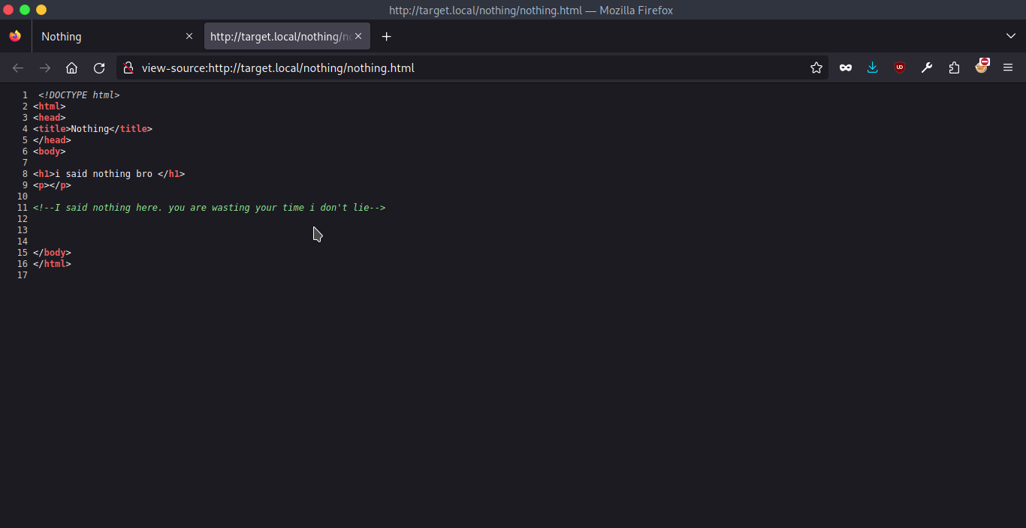Image resolution: width=1026 pixels, height=528 pixels.
Task: Toggle back to the previous page arrow
Action: (x=17, y=67)
